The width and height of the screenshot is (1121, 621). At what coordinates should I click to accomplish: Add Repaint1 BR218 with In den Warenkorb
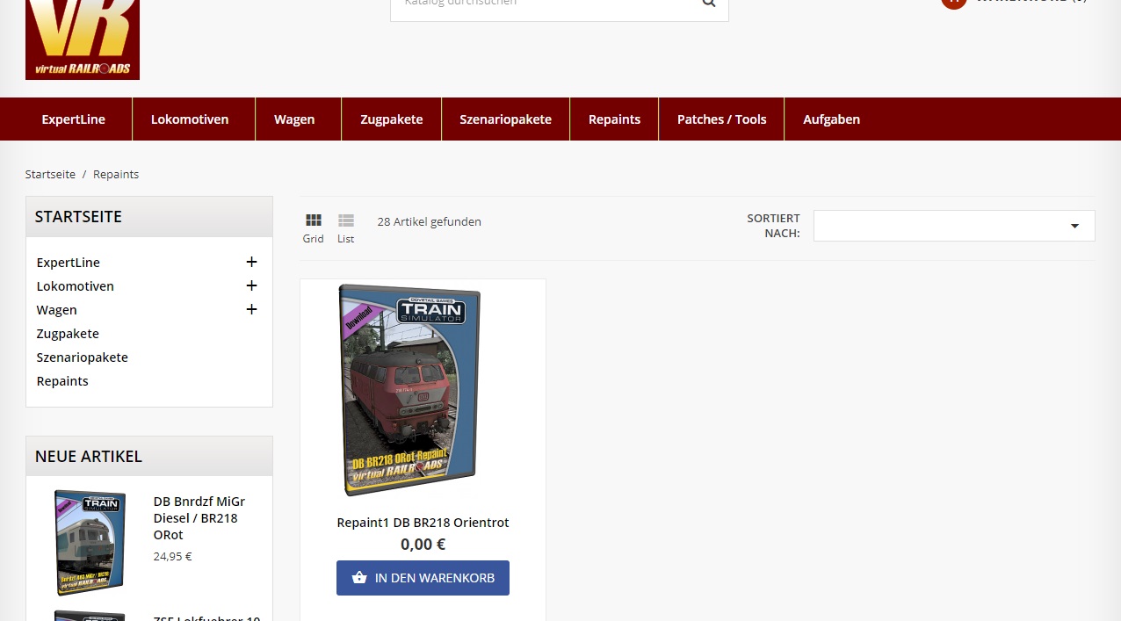pyautogui.click(x=423, y=578)
